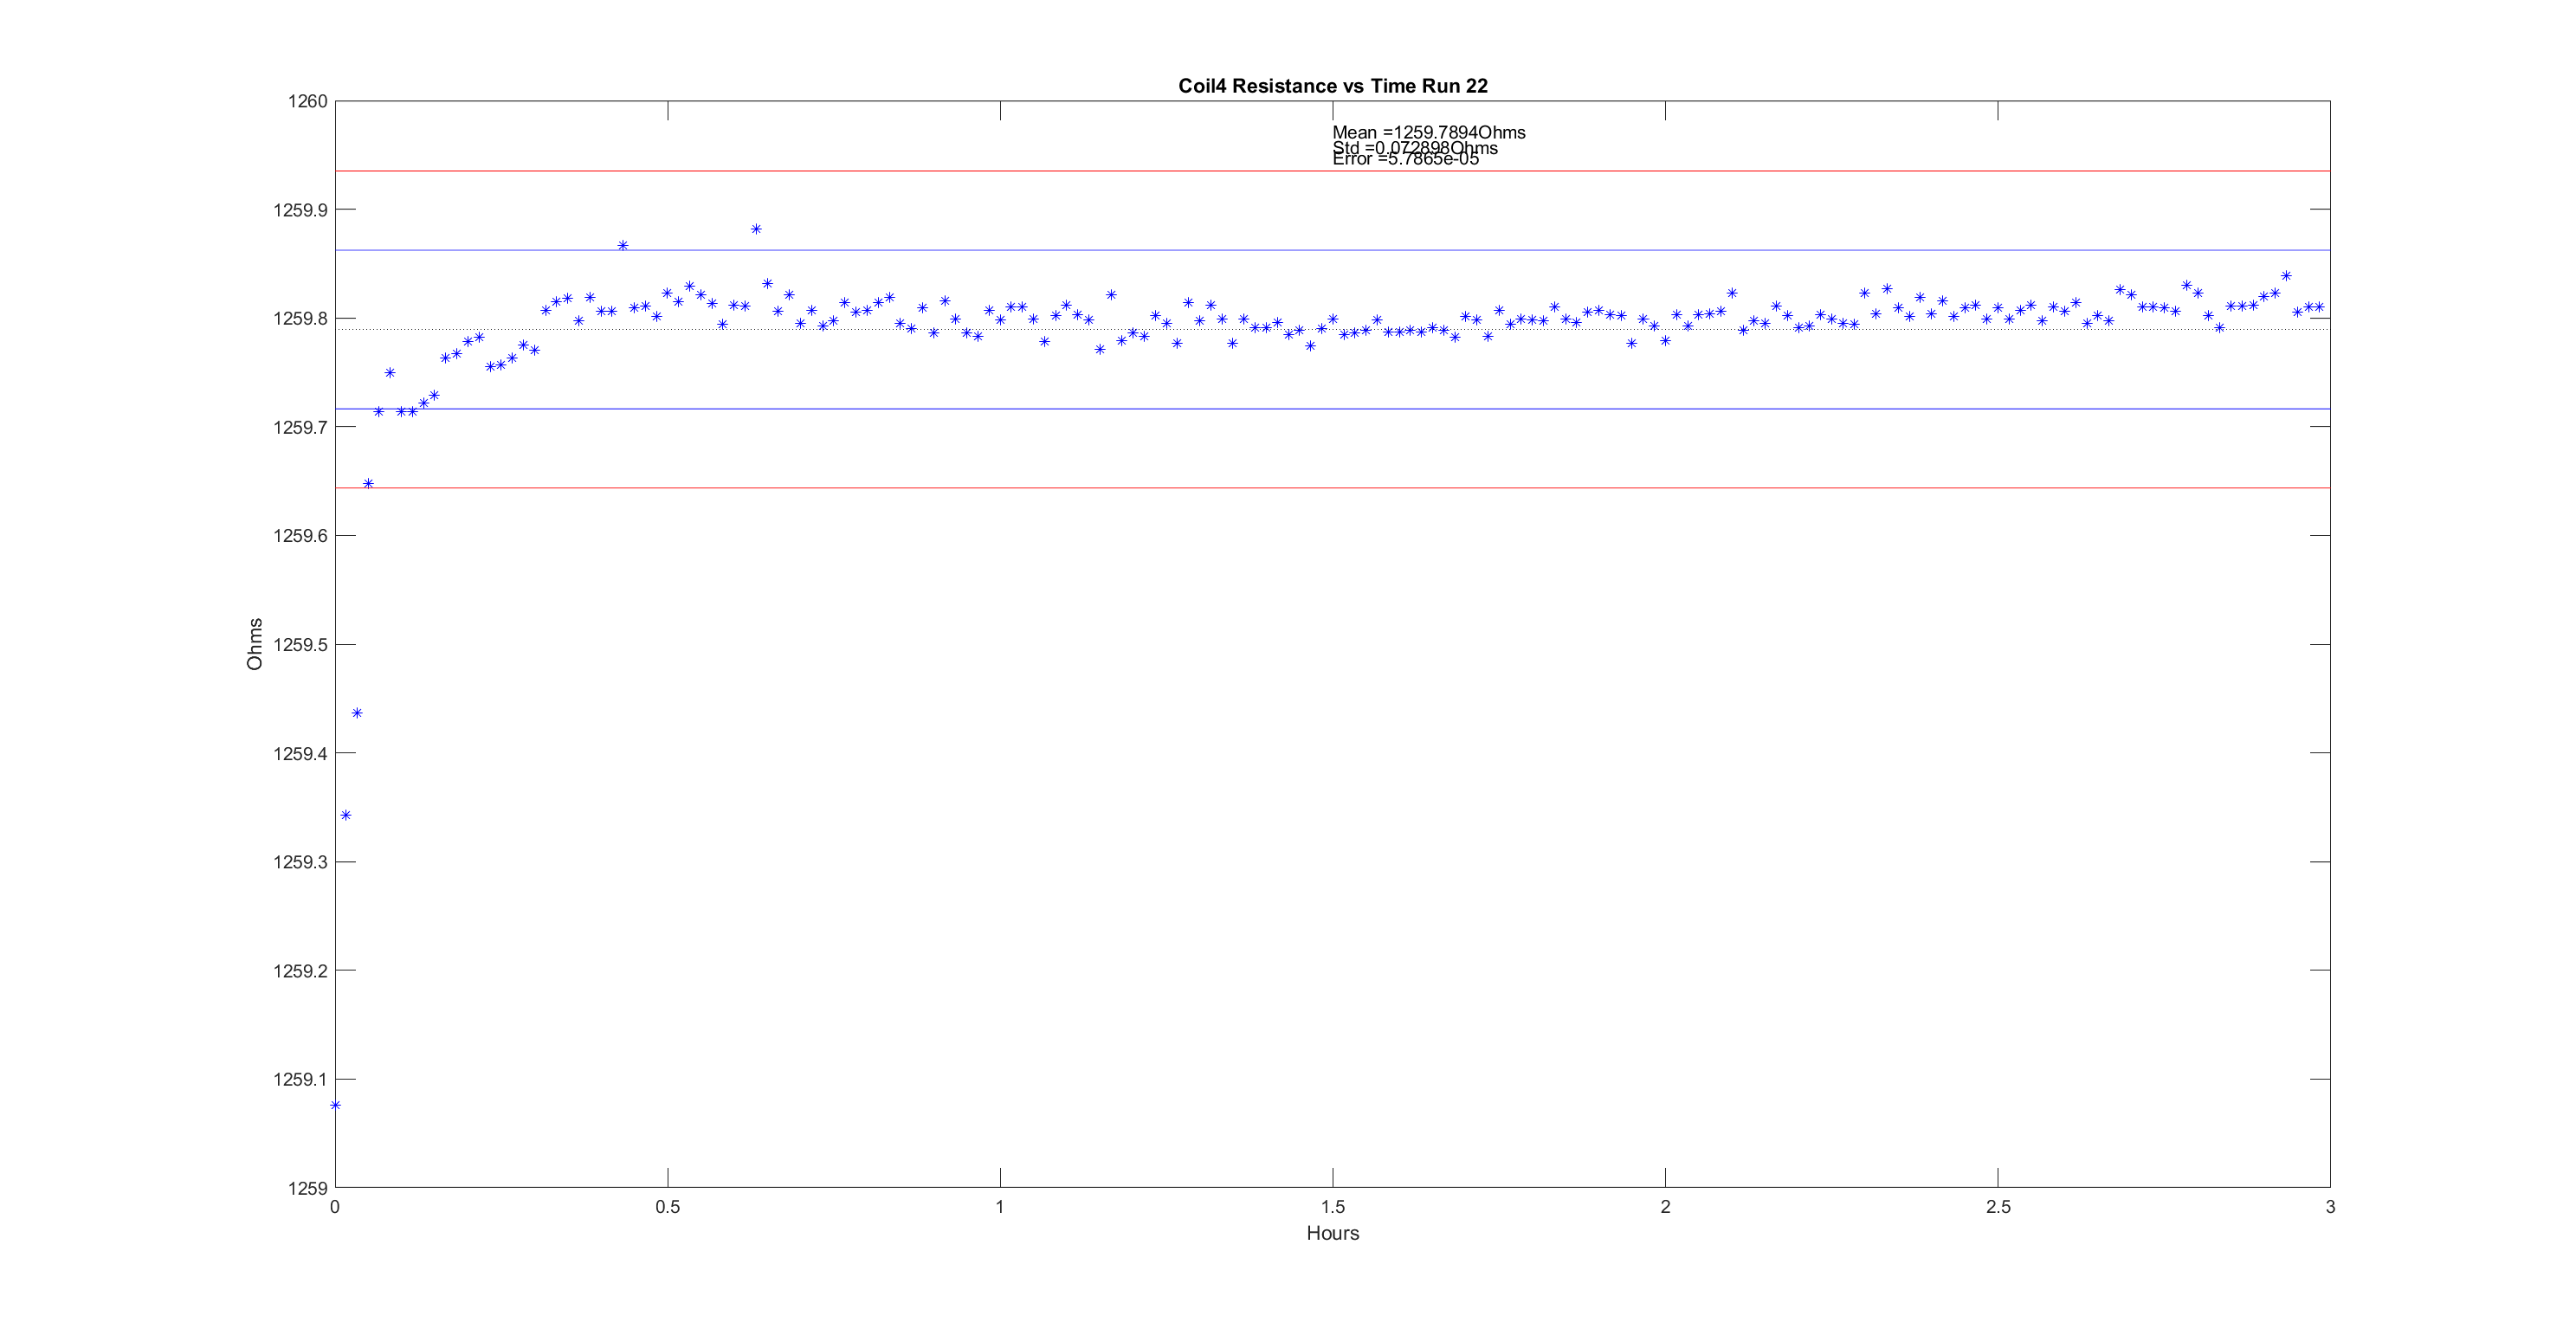
Task: Click the 2 x-axis tick label
Action: pyautogui.click(x=1665, y=1207)
